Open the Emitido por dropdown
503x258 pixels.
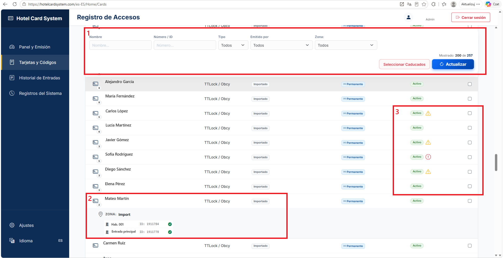click(x=281, y=45)
